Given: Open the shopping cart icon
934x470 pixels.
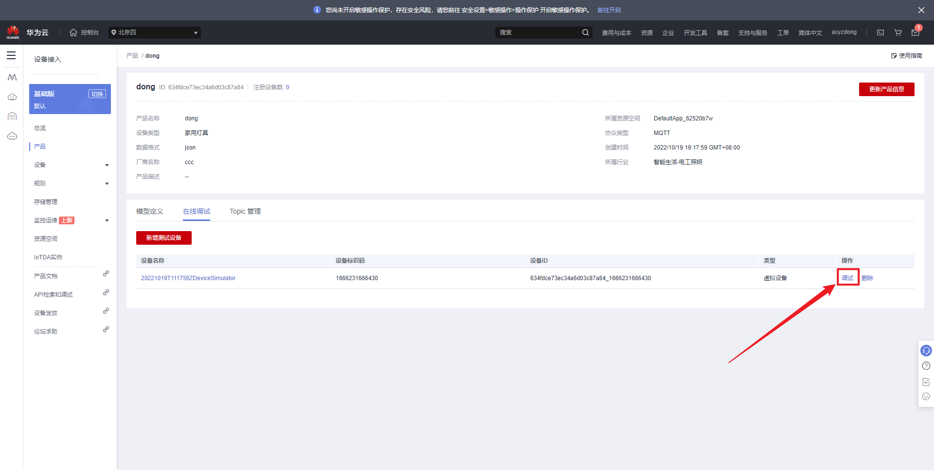Looking at the screenshot, I should click(898, 33).
